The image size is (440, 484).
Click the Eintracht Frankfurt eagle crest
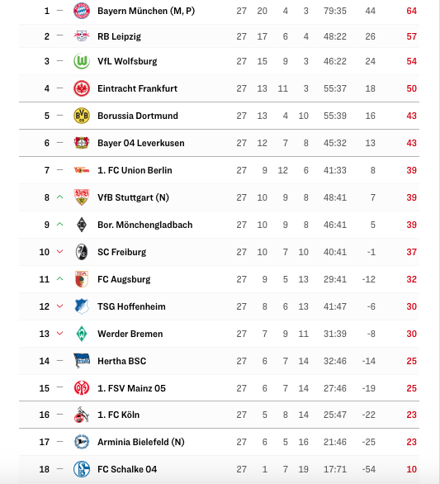[82, 88]
